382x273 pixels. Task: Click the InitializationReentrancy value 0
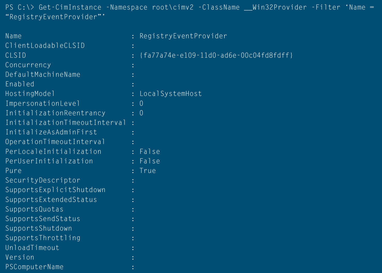(x=141, y=113)
